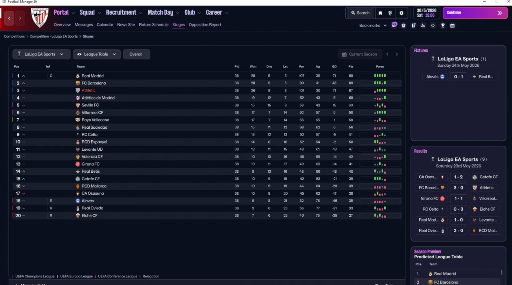The image size is (512, 285).
Task: Open the squad shirt shortcut icon
Action: (403, 26)
